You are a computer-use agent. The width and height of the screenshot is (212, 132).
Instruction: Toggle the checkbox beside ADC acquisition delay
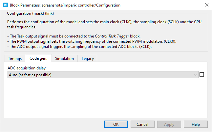201,74
